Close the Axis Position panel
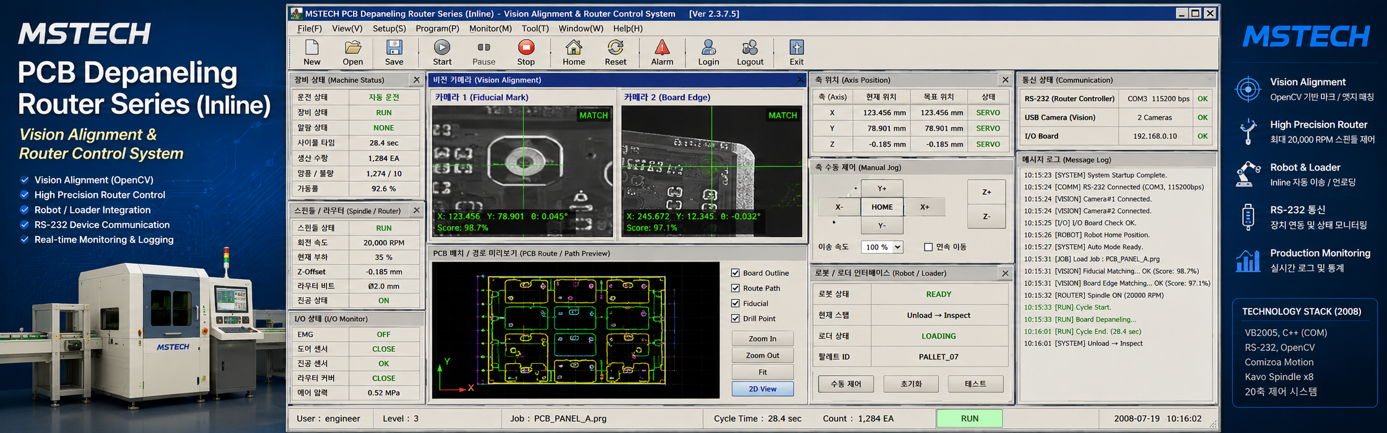 (1005, 80)
